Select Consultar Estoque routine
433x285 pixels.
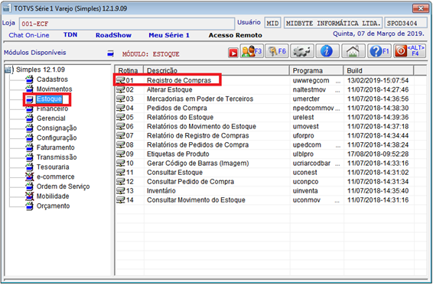pos(174,173)
